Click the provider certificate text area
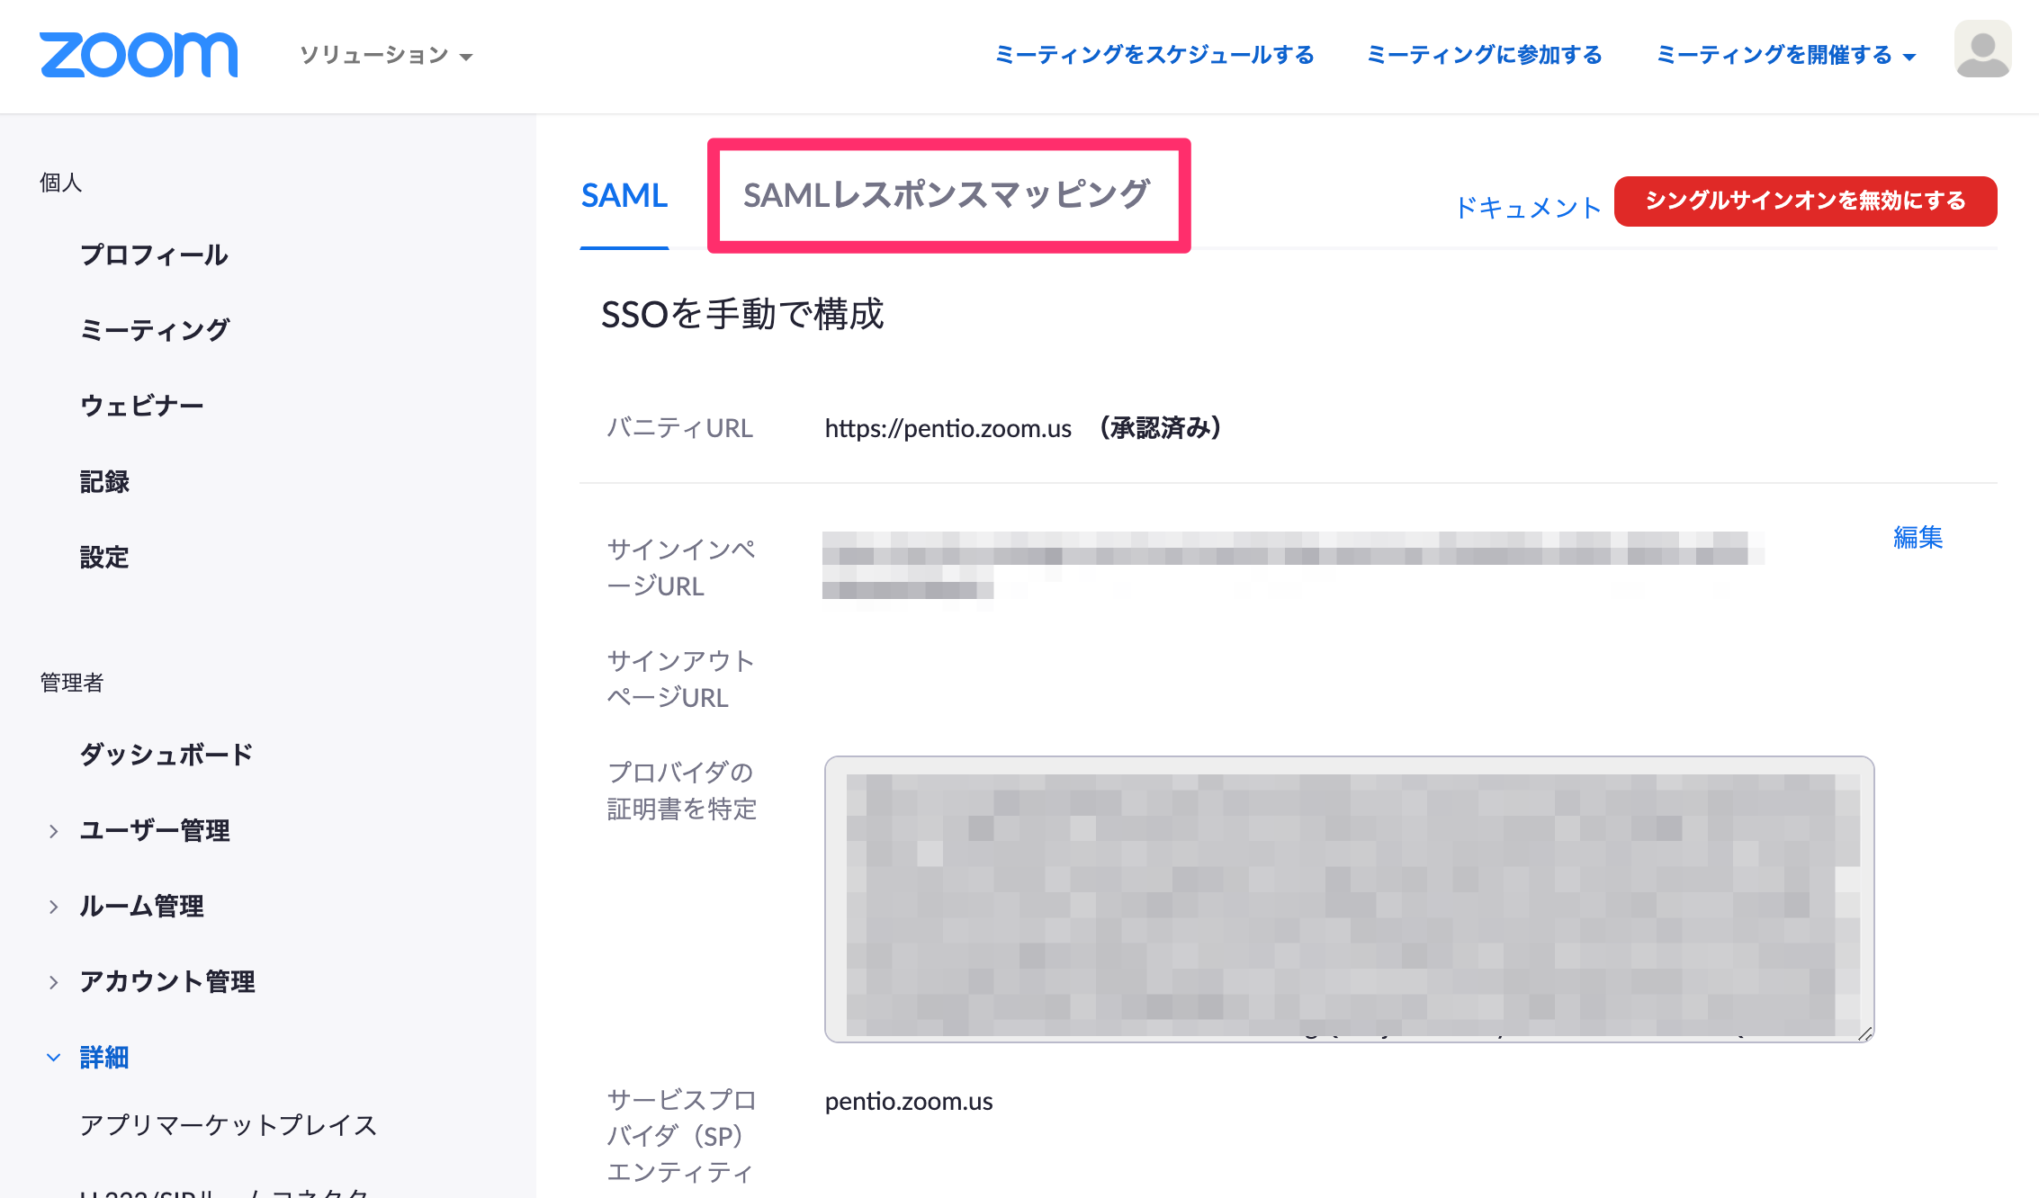Viewport: 2039px width, 1198px height. (x=1349, y=899)
